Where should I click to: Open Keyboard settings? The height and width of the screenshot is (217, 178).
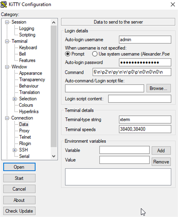(x=28, y=47)
